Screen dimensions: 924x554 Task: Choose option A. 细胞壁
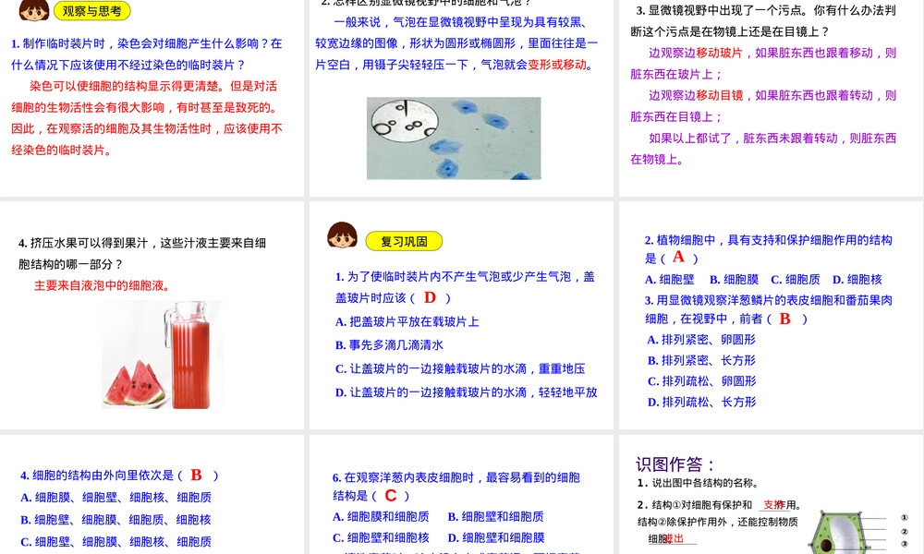(669, 279)
